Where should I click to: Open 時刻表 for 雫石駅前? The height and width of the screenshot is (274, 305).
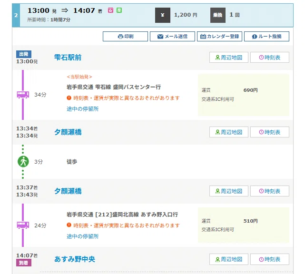coord(270,58)
